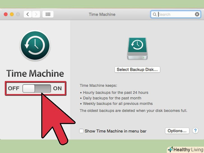
Task: Focus the Search input field
Action: pyautogui.click(x=176, y=14)
